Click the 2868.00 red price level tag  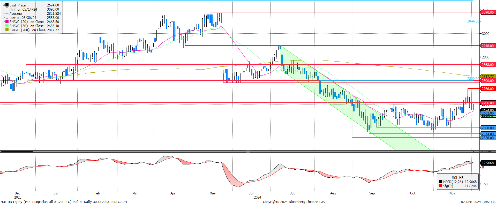click(488, 65)
